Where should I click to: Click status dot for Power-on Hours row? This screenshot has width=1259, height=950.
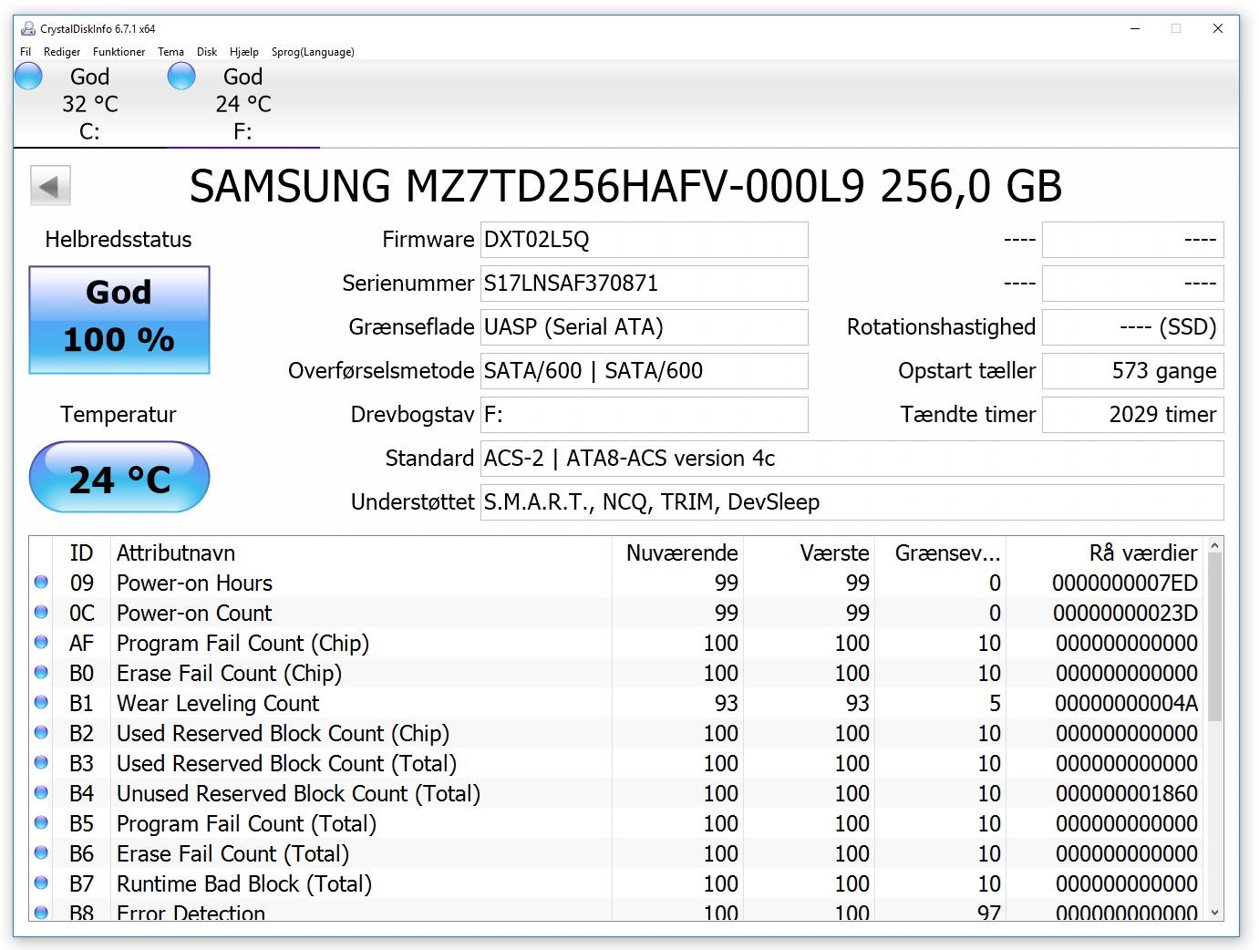(x=41, y=582)
